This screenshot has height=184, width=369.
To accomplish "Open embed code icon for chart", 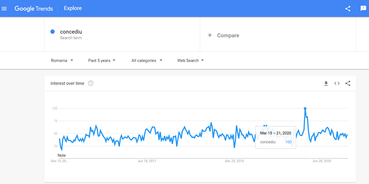I will pyautogui.click(x=337, y=83).
